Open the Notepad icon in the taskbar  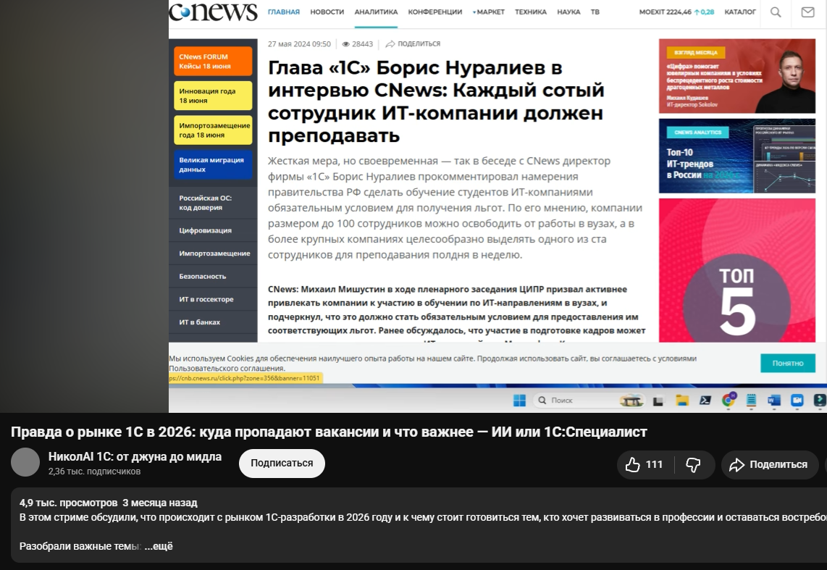(x=751, y=401)
